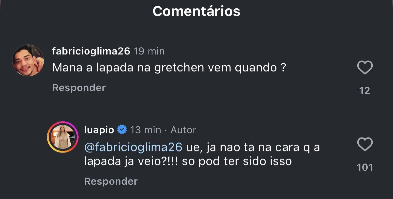
Task: Tap the @fabricioglima26 mention in the reply
Action: [x=133, y=148]
